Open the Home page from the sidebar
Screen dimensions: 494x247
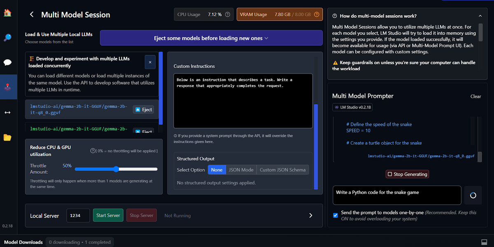[x=7, y=13]
